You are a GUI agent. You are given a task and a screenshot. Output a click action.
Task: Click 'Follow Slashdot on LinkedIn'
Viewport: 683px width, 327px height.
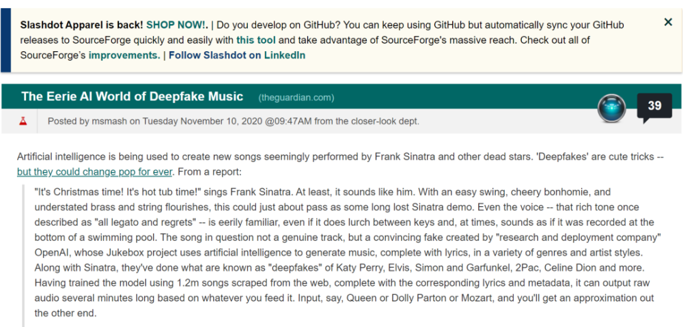click(x=237, y=55)
